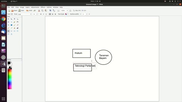Select the Text tool in toolbox
The width and height of the screenshot is (182, 102).
(x=8, y=31)
